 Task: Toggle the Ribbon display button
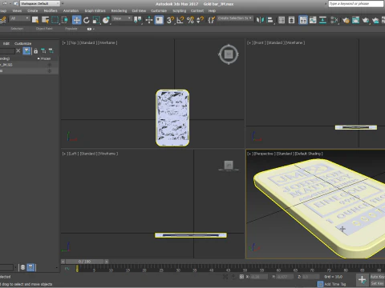pyautogui.click(x=303, y=20)
